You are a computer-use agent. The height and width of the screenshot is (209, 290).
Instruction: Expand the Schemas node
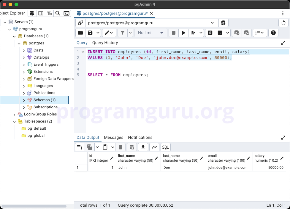(24, 100)
